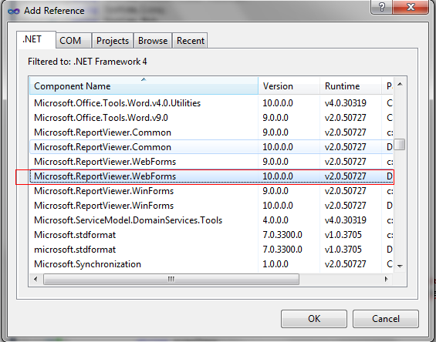Close the Add Reference dialog
Viewport: 436px width, 342px height.
click(x=411, y=7)
